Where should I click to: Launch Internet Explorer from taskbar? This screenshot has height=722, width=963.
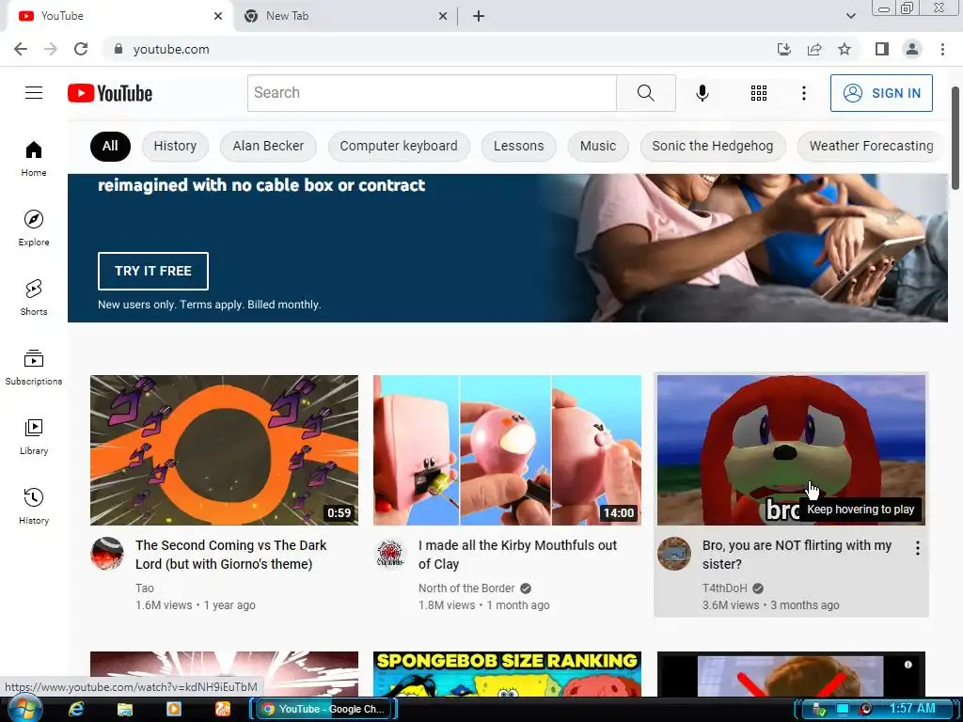(x=76, y=709)
